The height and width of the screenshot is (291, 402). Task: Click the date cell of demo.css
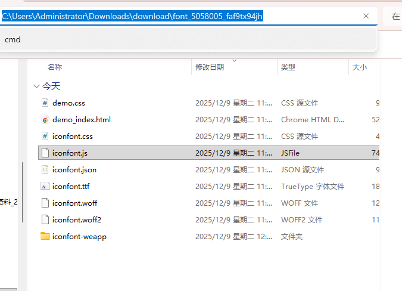pos(234,103)
